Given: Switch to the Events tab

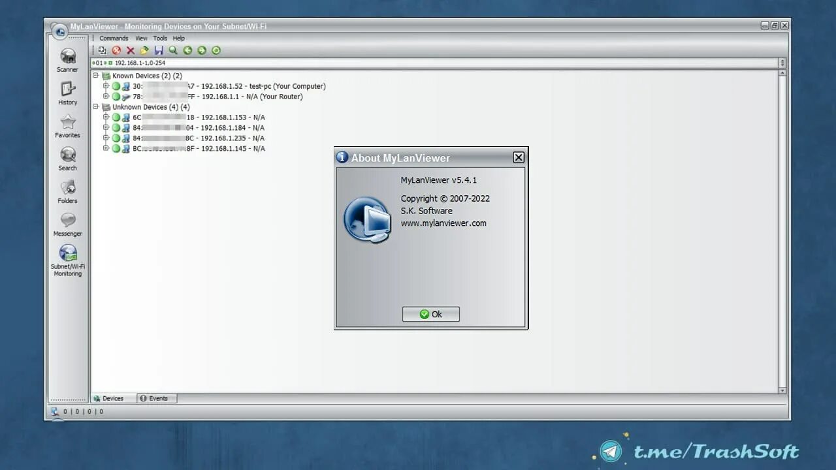Looking at the screenshot, I should click(157, 398).
